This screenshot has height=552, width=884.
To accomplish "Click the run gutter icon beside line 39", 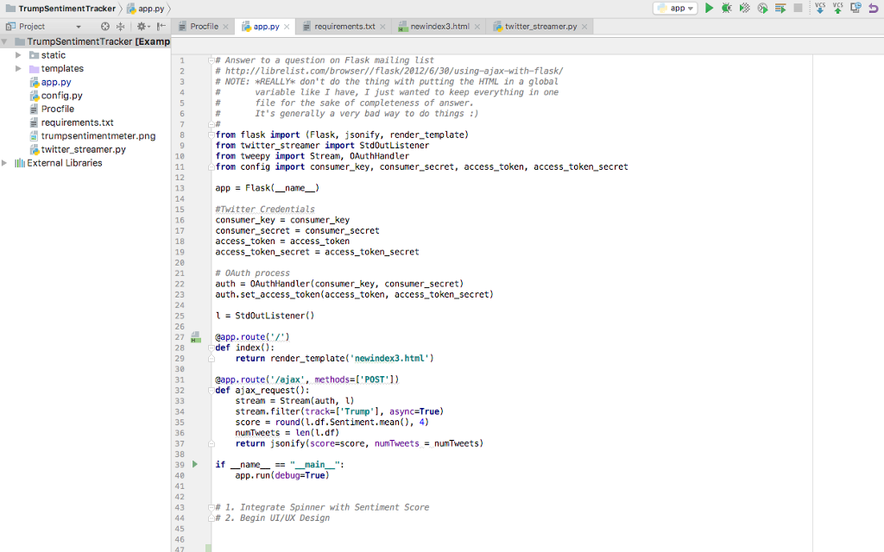I will (195, 465).
